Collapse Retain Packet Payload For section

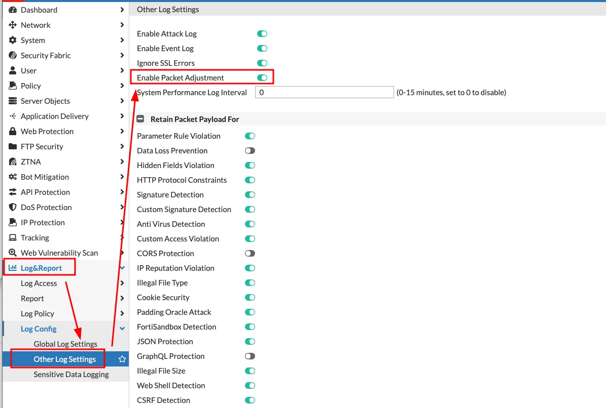click(140, 119)
